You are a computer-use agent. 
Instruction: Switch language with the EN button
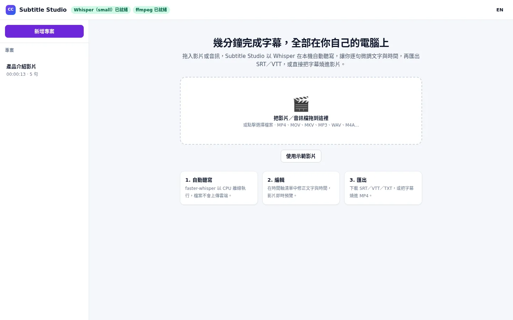coord(500,10)
